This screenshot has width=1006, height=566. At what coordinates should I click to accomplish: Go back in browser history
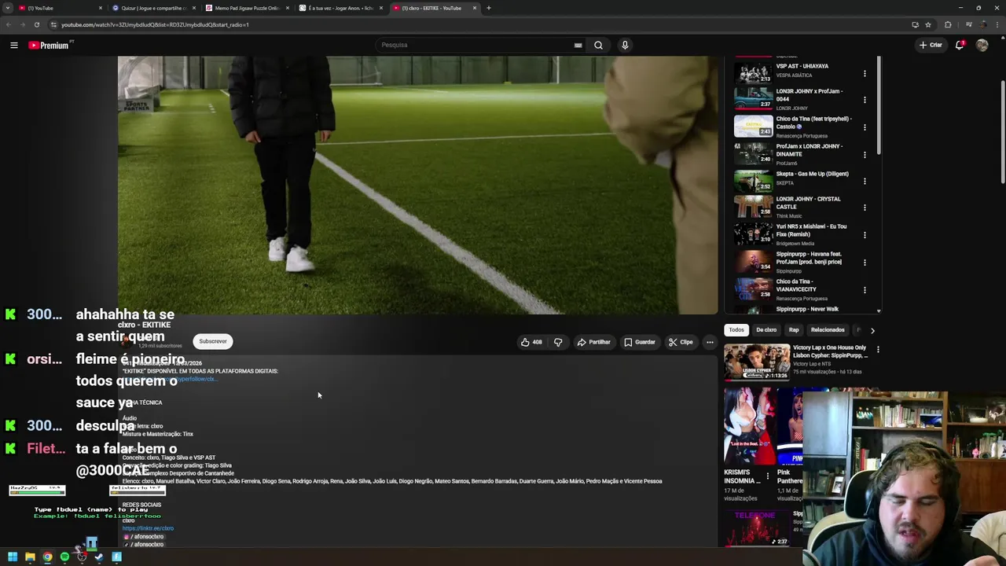(9, 24)
